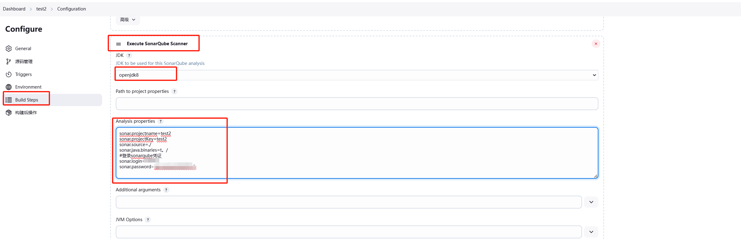This screenshot has width=741, height=239.
Task: Grab the Execute SonarQube Scanner drag handle
Action: pyautogui.click(x=119, y=44)
